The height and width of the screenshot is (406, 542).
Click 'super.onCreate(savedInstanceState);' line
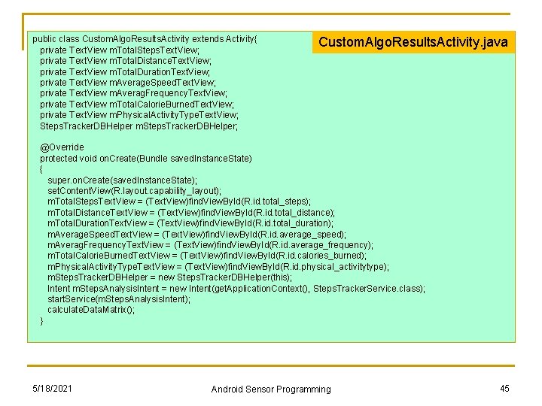point(123,180)
